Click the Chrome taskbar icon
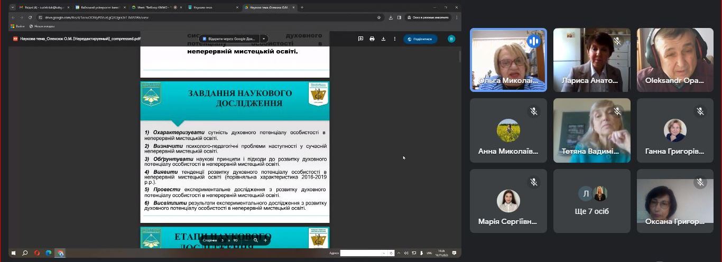Screen dimensions: 722x262 (x=60, y=253)
